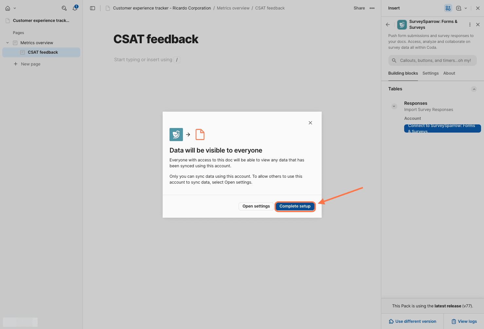The height and width of the screenshot is (329, 484).
Task: Open the three-dot doc options menu
Action: coord(372,8)
